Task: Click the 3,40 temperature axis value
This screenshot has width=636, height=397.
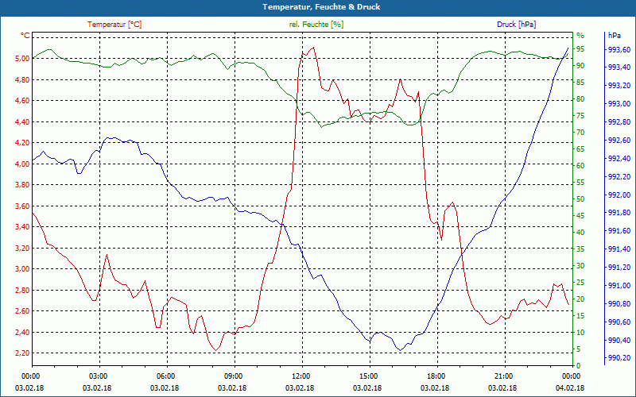Action: (x=23, y=227)
